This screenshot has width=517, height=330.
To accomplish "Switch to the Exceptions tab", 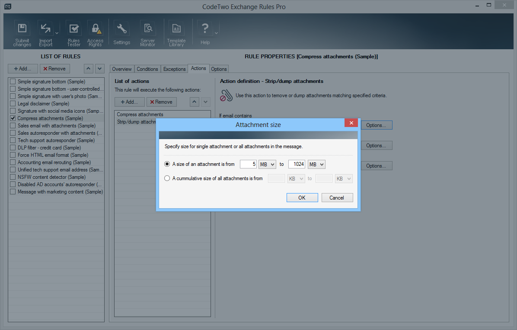I will [174, 69].
